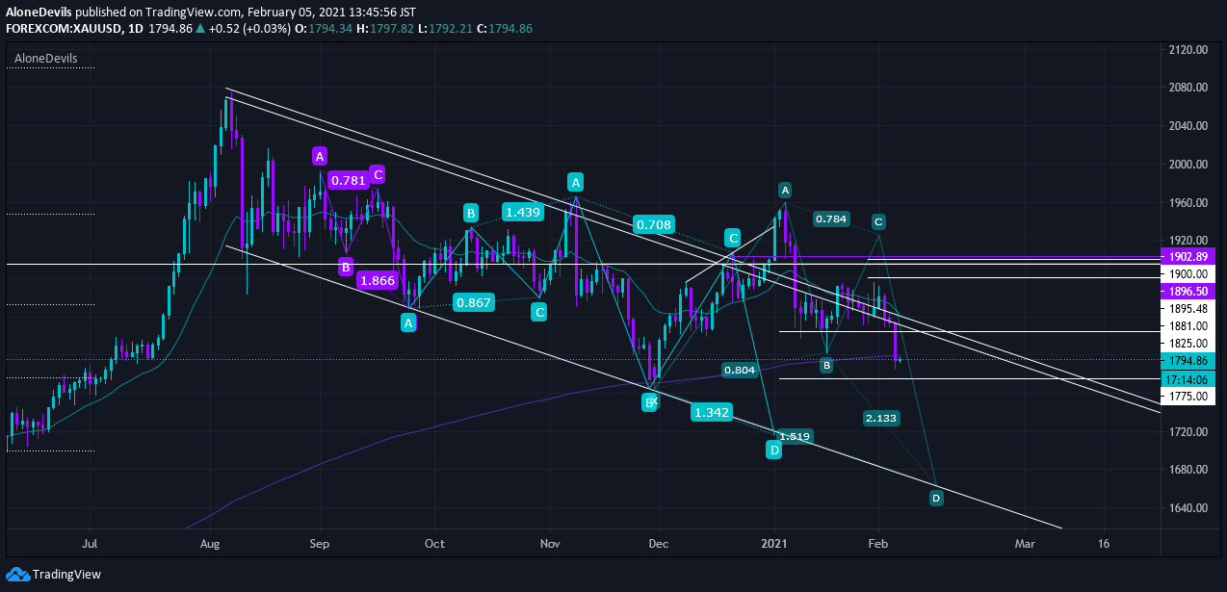Click the 1960.00 price axis label
1227x592 pixels.
1188,203
